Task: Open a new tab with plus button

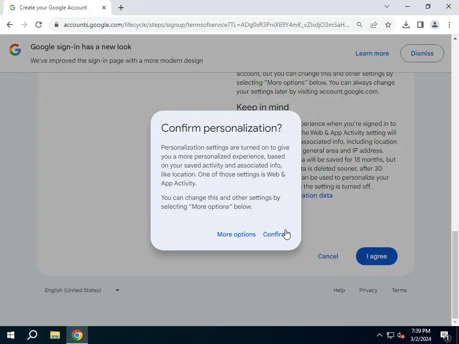Action: coord(121,8)
